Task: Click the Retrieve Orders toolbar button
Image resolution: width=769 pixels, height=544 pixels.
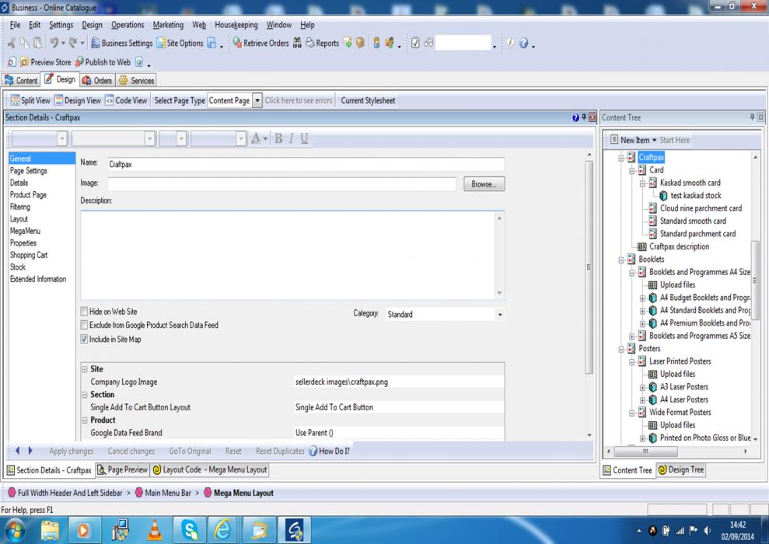Action: pos(260,44)
